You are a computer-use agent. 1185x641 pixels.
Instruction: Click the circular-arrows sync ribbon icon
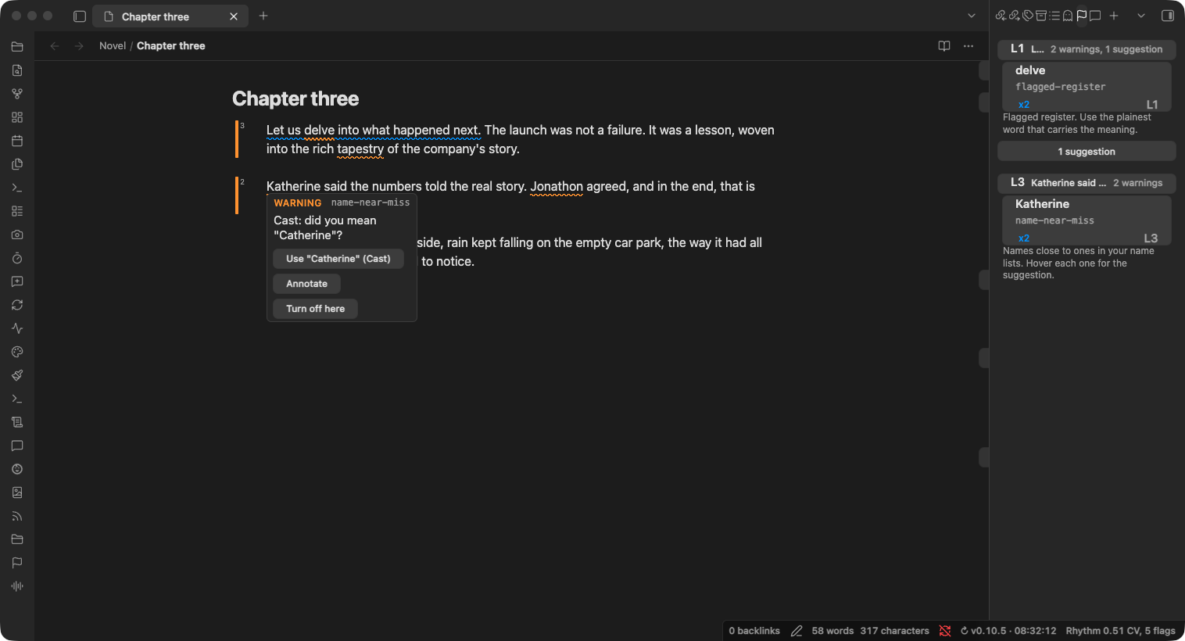click(x=17, y=305)
